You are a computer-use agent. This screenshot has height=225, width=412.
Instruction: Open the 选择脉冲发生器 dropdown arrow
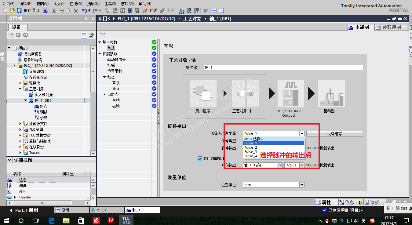(302, 133)
